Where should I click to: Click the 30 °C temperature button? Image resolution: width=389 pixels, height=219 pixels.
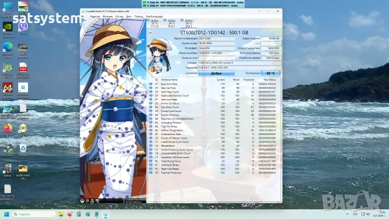coord(270,73)
